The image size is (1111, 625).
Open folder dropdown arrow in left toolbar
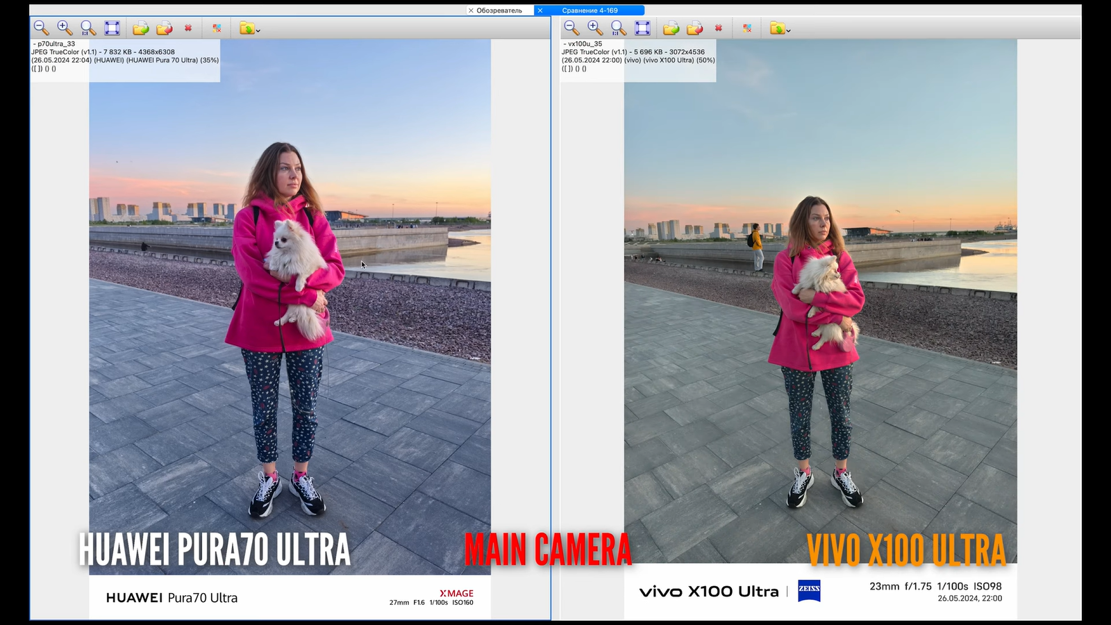tap(258, 31)
